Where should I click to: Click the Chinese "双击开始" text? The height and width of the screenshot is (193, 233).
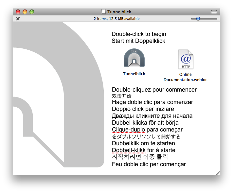[122, 96]
